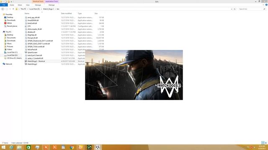Open Explorer Help icon
Viewport: 268px width, 150px height.
click(x=266, y=5)
